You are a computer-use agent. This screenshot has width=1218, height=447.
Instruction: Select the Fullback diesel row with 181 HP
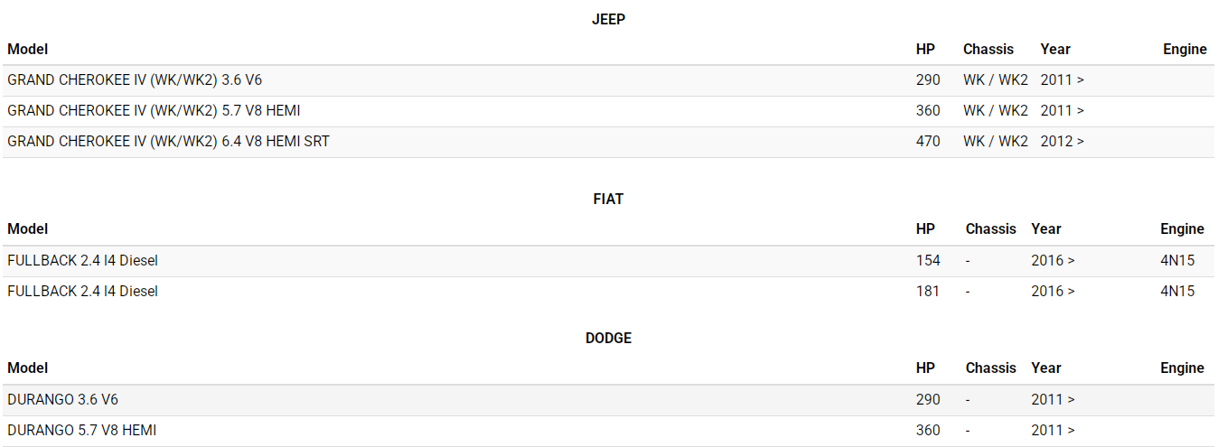[x=83, y=291]
